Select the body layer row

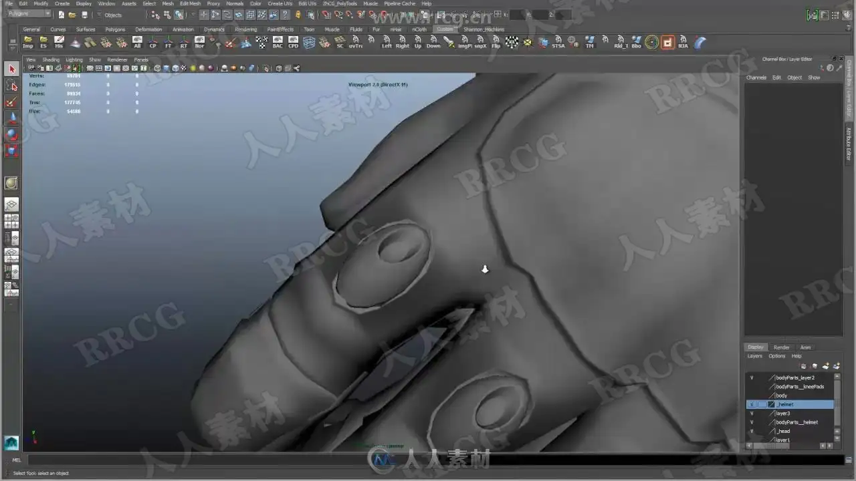click(790, 395)
